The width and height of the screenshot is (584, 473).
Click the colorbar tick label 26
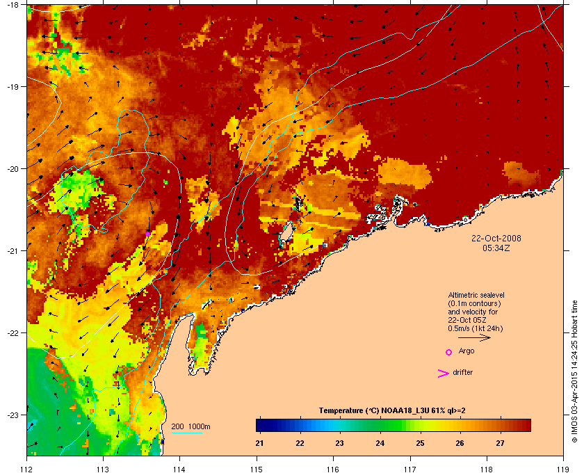click(x=460, y=443)
